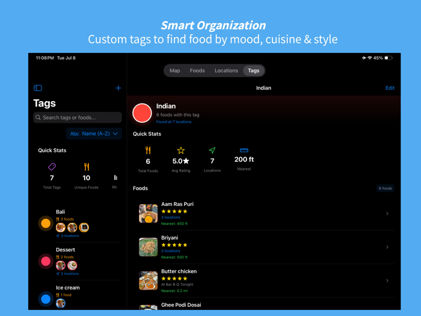Open Butter chicken details chevron

(387, 280)
